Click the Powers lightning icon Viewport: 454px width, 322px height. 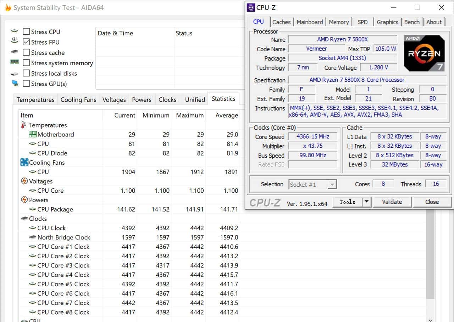pos(24,200)
